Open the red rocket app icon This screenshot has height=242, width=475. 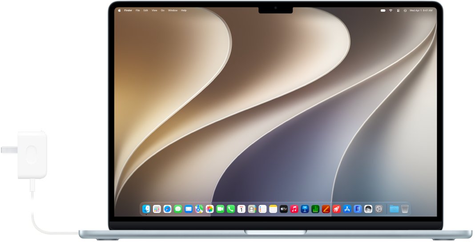[x=337, y=209]
